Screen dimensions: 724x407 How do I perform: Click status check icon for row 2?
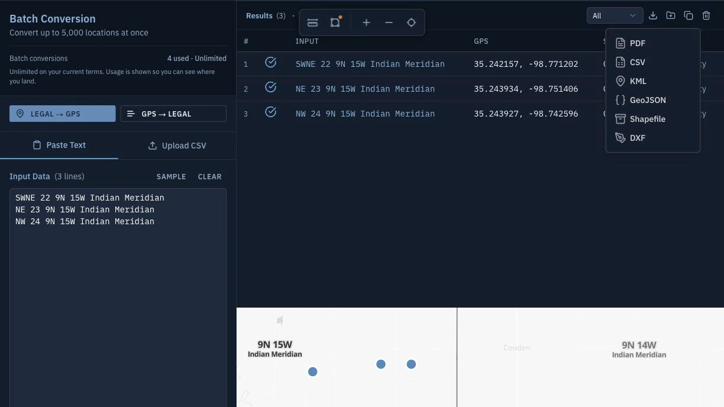tap(271, 87)
